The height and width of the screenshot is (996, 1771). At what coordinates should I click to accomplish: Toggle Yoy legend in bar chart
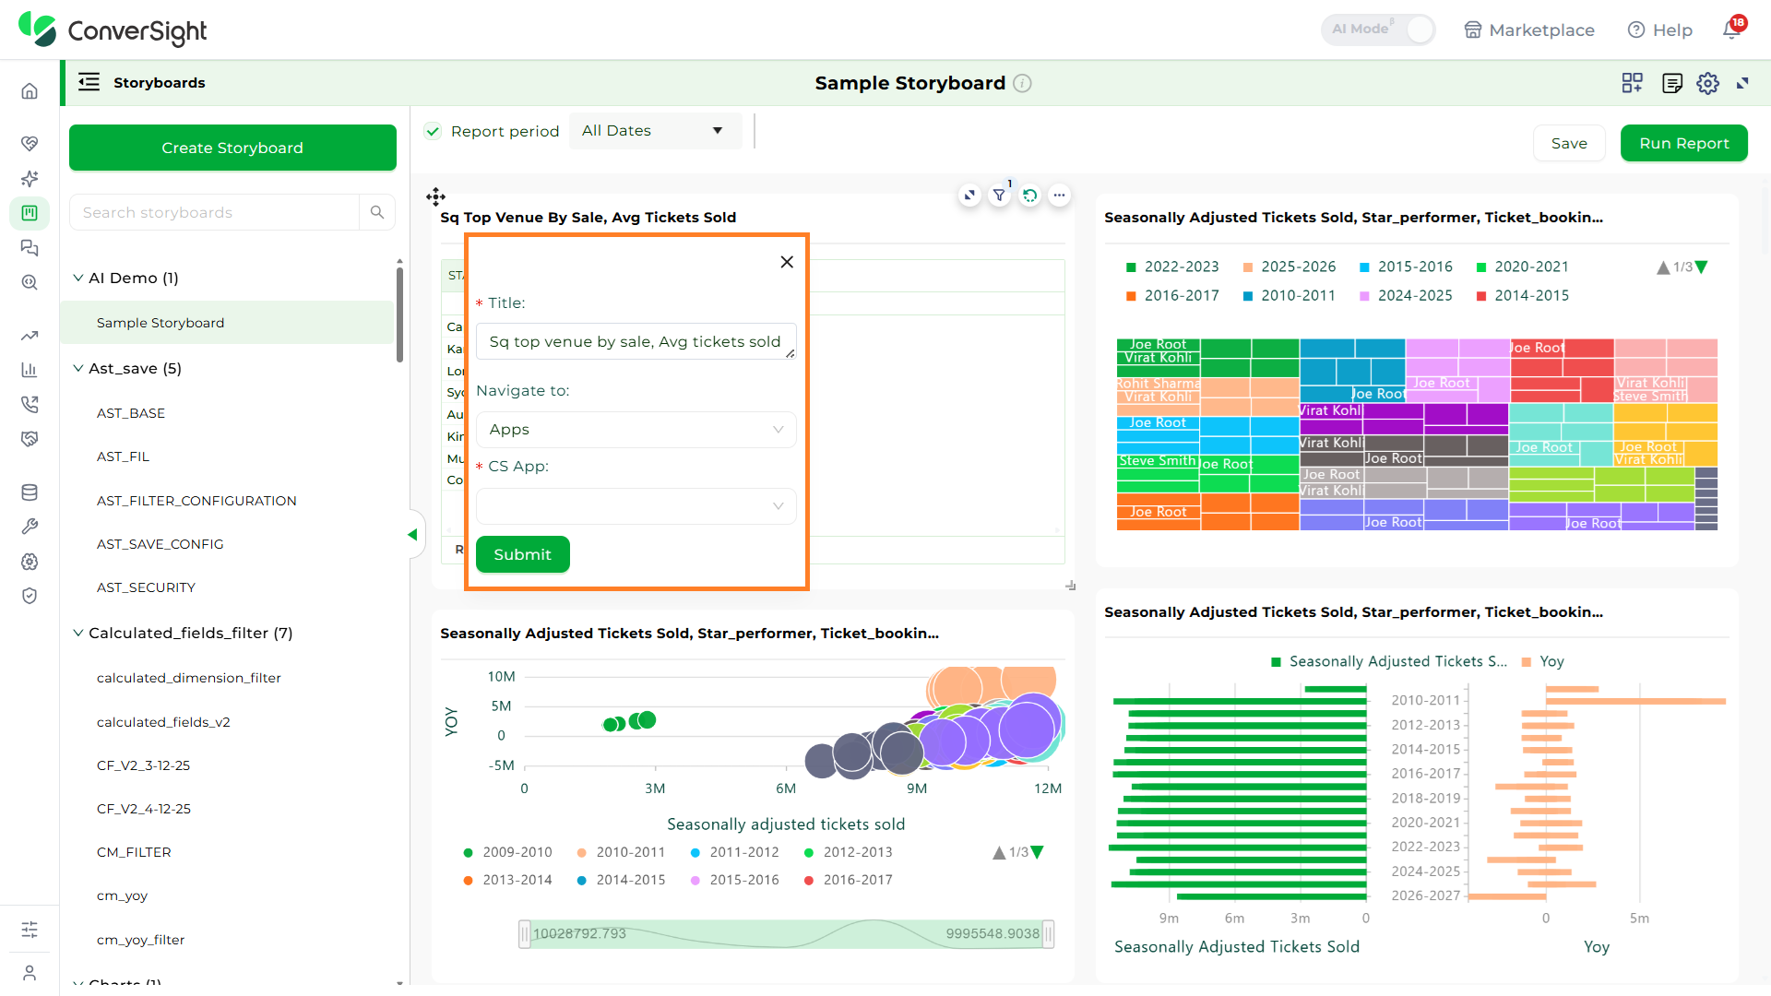click(1542, 661)
